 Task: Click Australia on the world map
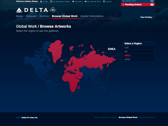point(101,89)
